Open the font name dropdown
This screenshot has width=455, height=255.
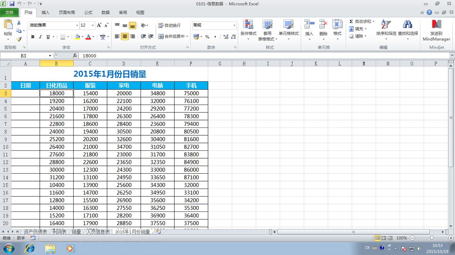tap(77, 25)
